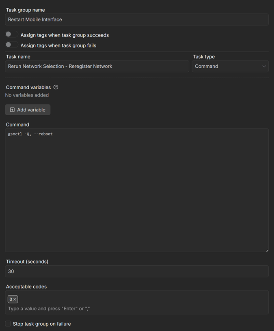Screen dimensions: 274x331
Task: Click the "gsmctl -Q, --reboot" command text
Action: coord(30,134)
